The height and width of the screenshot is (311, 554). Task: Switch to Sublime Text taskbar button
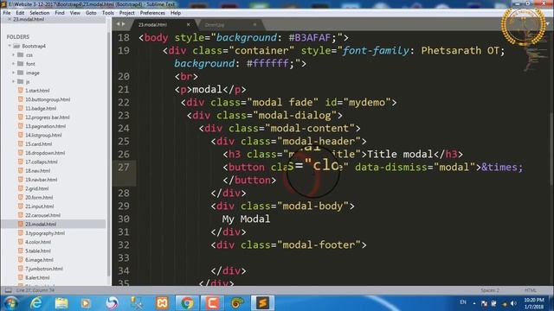262,303
